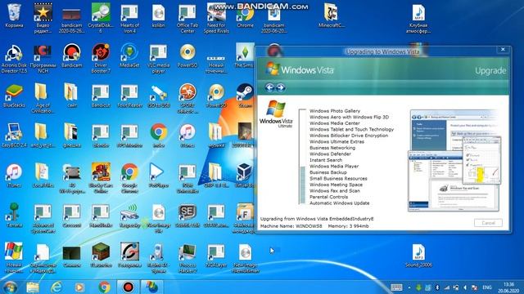This screenshot has width=524, height=294.
Task: Click the Windows Vista Ultimate logo
Action: click(276, 114)
